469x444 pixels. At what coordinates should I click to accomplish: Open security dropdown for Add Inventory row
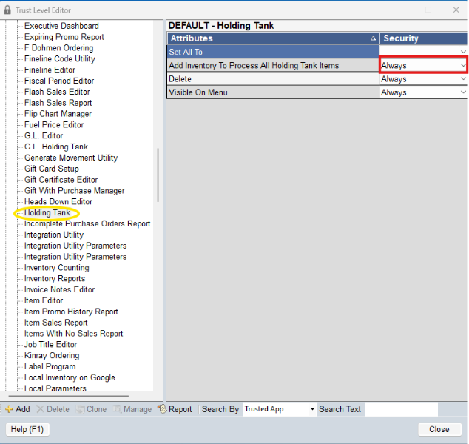[463, 66]
